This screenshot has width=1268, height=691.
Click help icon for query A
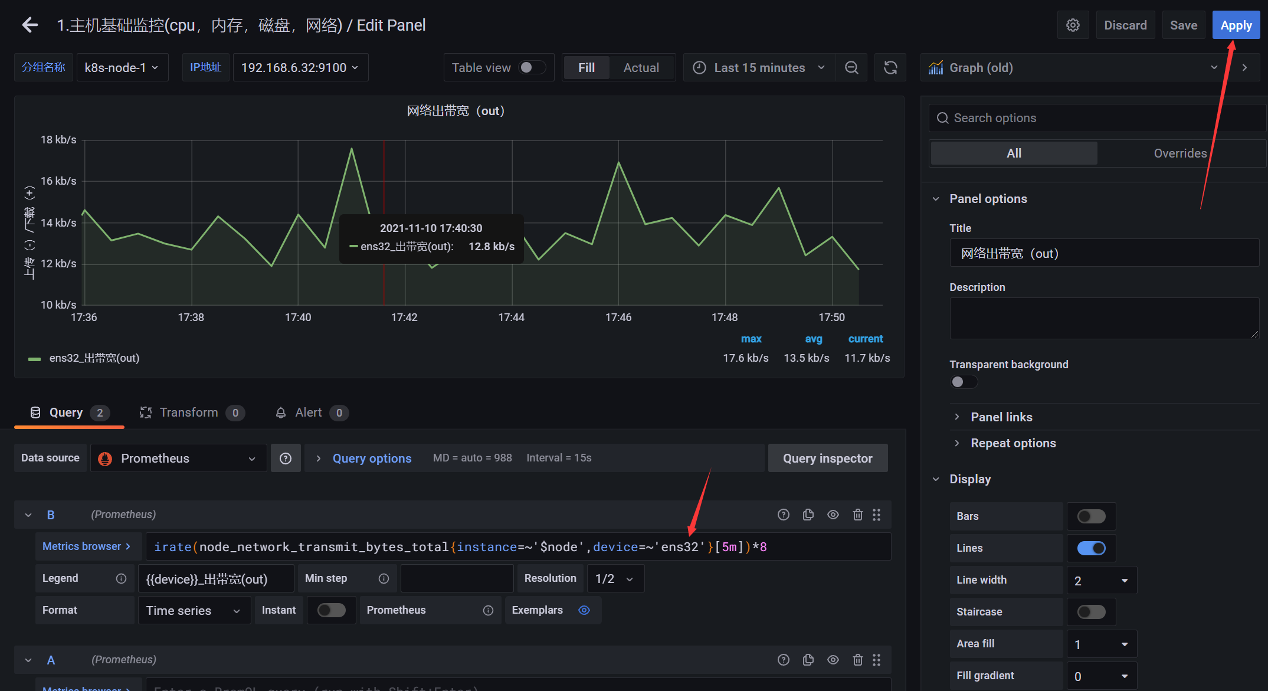(784, 660)
